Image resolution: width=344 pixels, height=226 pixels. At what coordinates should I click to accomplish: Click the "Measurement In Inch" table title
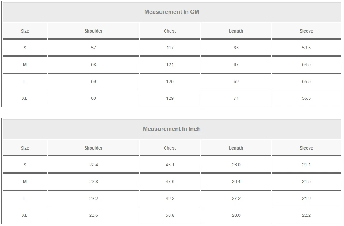(172, 129)
